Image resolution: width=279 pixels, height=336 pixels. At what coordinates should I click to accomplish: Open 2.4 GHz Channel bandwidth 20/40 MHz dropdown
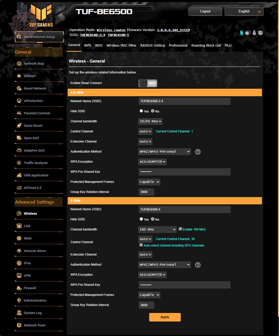(150, 121)
